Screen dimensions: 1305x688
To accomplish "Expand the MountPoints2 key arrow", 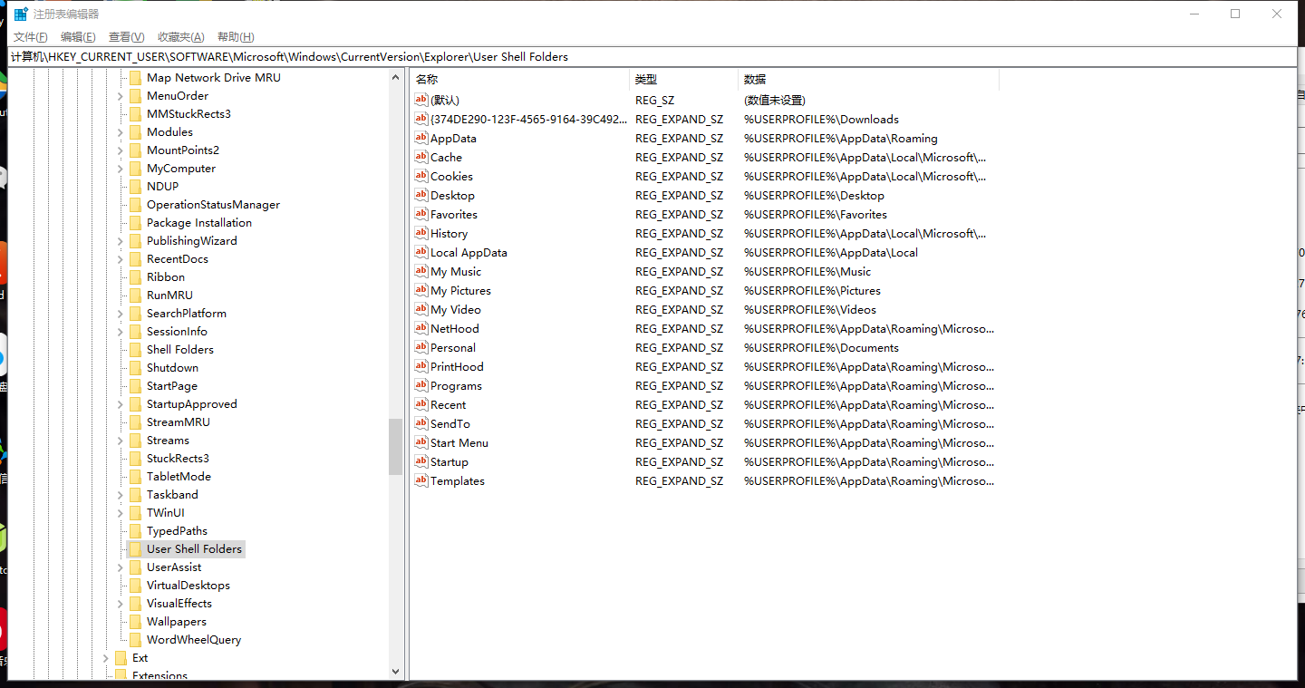I will [121, 150].
